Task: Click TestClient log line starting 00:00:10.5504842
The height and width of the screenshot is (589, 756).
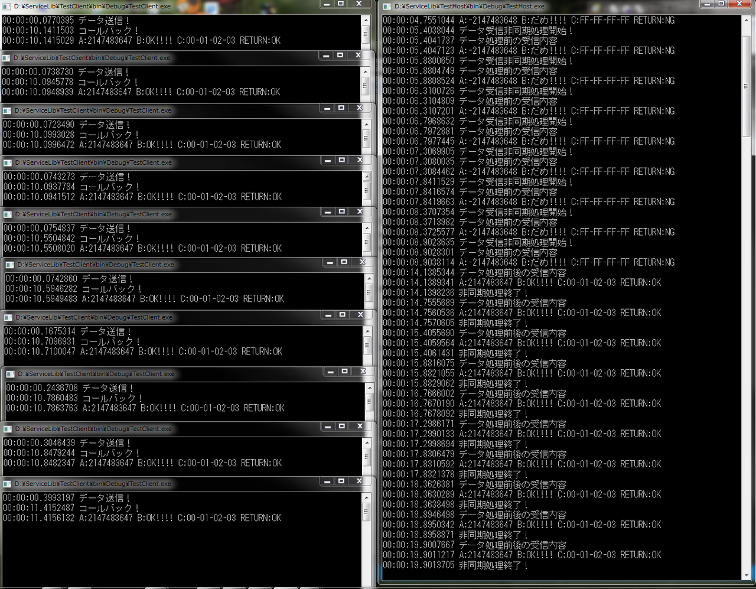Action: click(72, 239)
